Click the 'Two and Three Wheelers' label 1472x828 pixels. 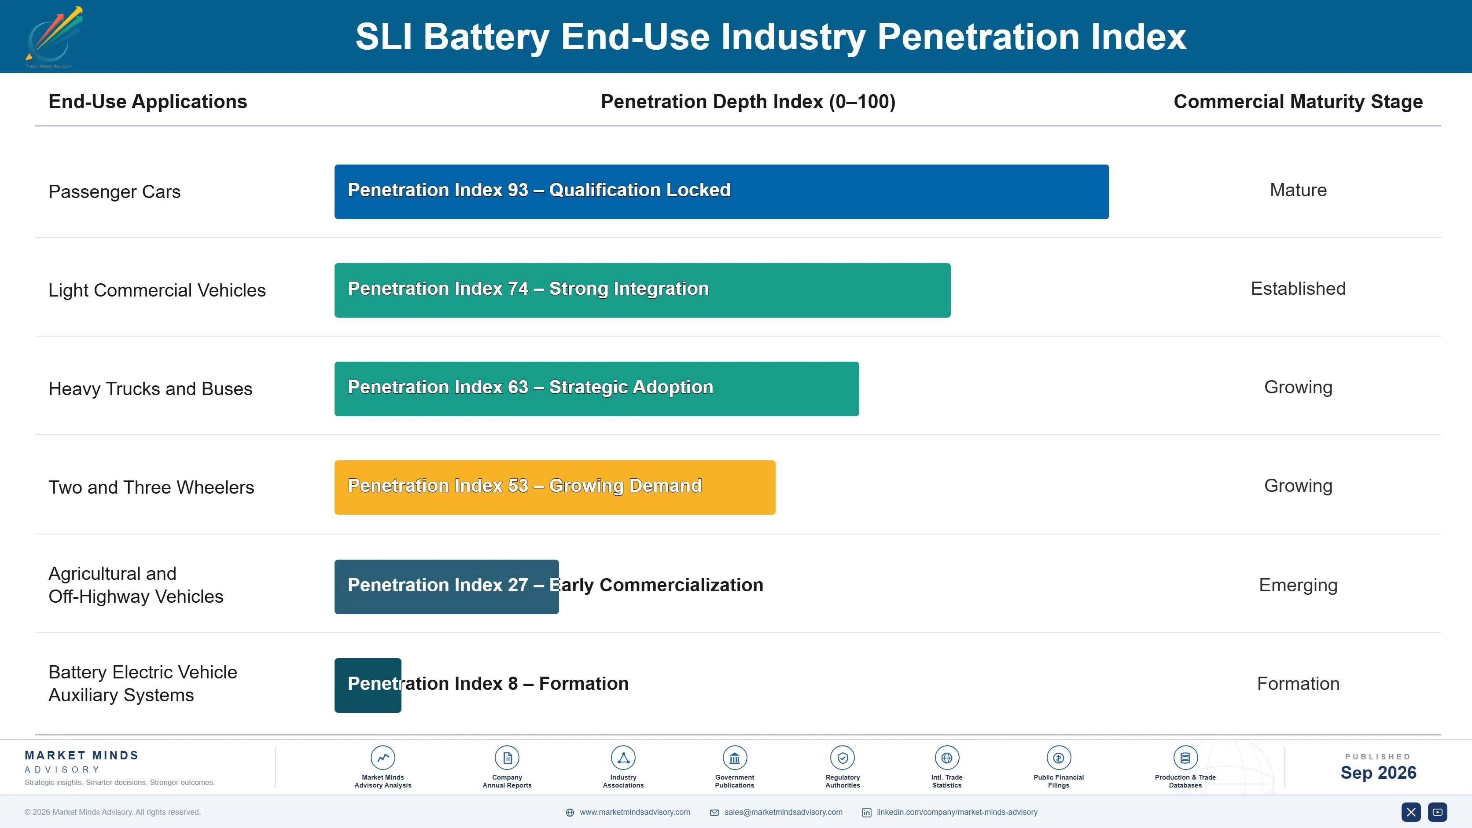151,487
